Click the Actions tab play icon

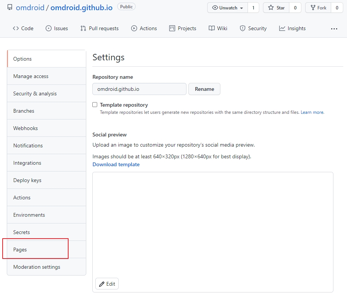click(x=134, y=28)
